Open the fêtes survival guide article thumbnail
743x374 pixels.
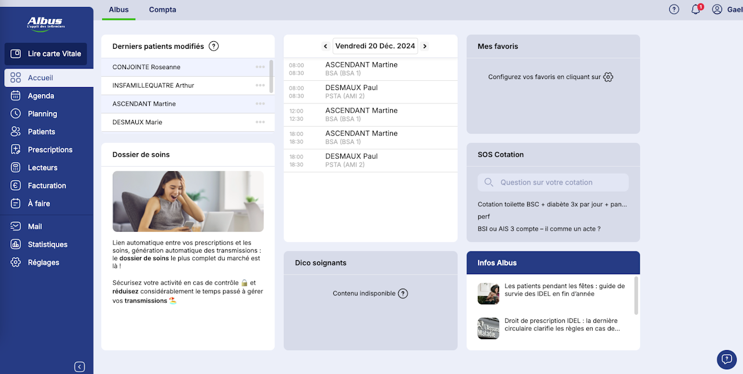click(x=488, y=293)
